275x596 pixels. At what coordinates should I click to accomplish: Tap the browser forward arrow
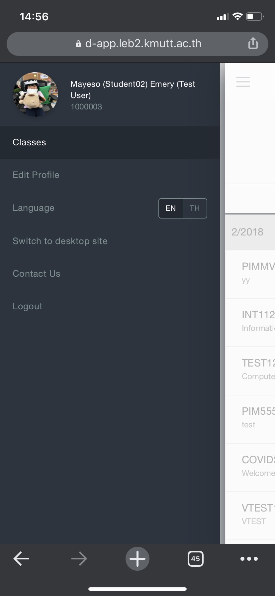(x=79, y=559)
